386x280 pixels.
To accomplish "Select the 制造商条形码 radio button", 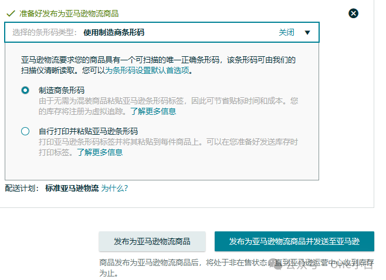I will pyautogui.click(x=25, y=90).
